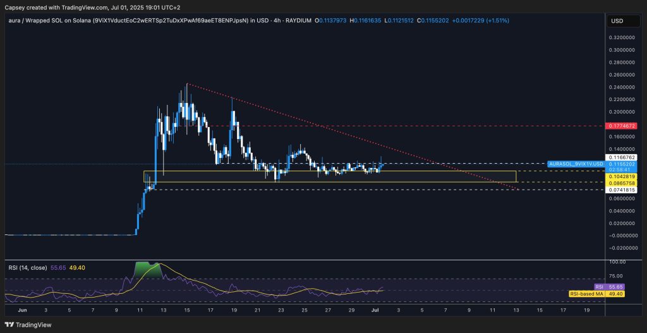Click the 0.3200000 price axis tick

click(622, 37)
